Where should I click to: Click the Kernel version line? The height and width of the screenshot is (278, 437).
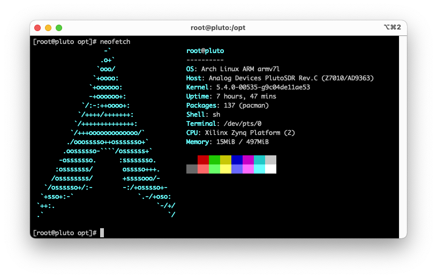[248, 87]
